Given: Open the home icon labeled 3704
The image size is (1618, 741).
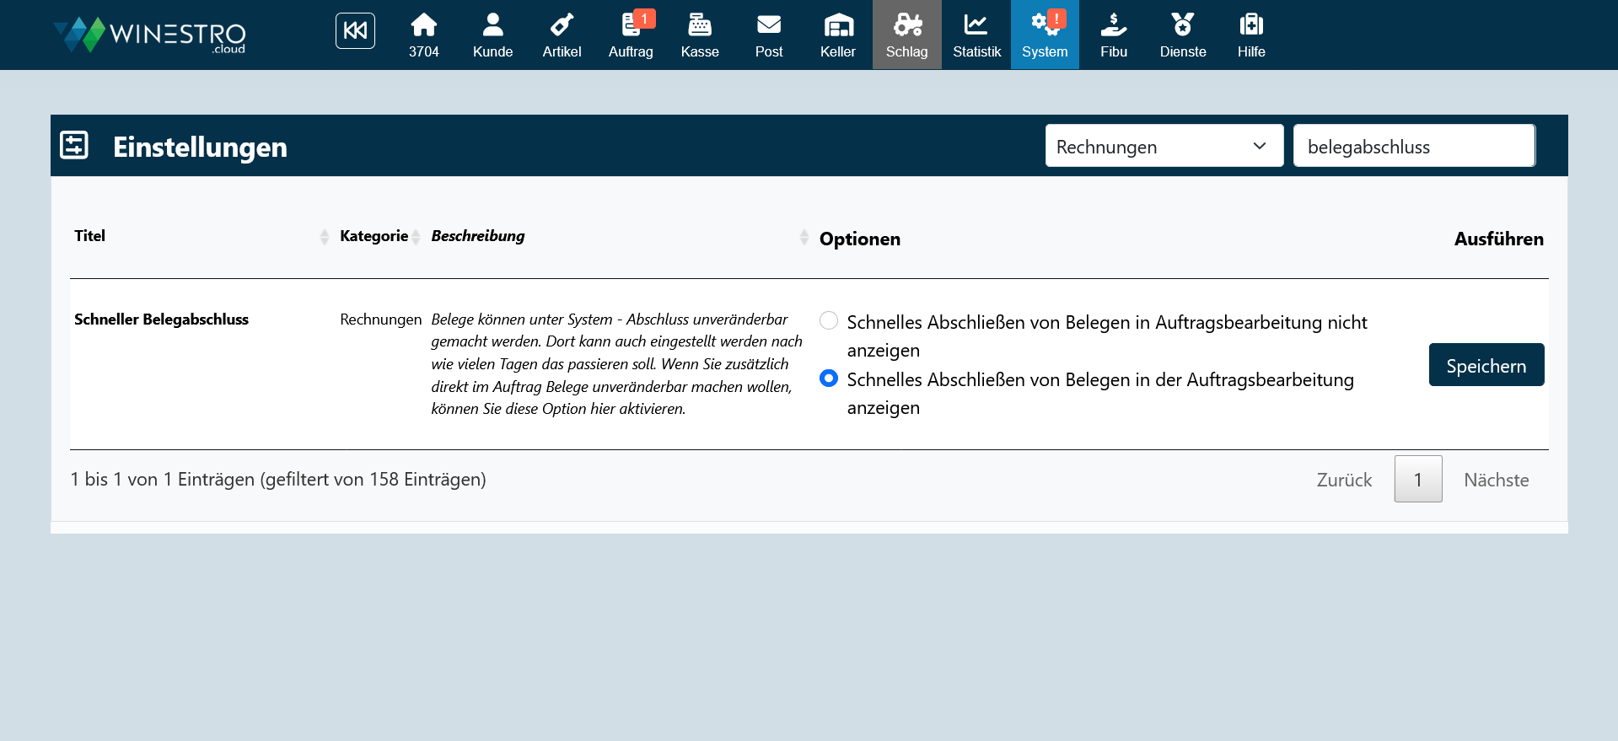Looking at the screenshot, I should coord(423,35).
